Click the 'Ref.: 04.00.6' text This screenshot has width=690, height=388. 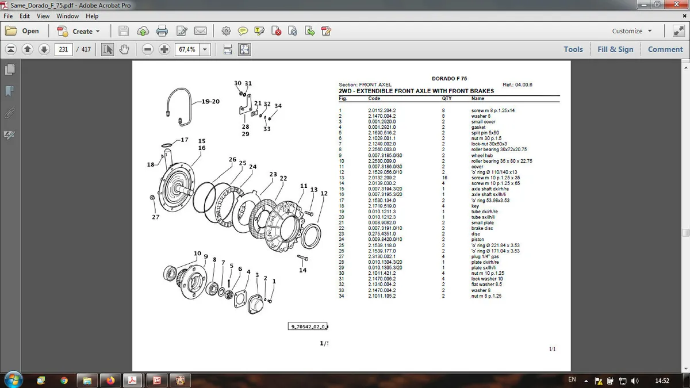tap(517, 85)
